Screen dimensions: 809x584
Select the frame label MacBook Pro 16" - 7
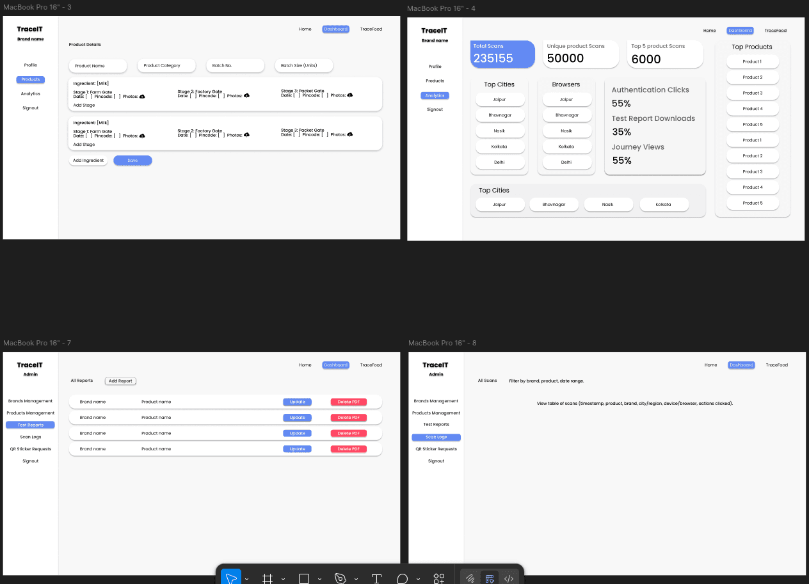pos(37,343)
